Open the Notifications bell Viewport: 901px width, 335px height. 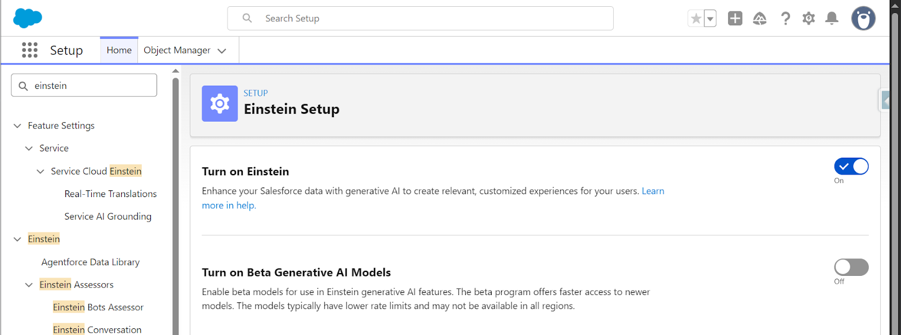click(x=832, y=19)
